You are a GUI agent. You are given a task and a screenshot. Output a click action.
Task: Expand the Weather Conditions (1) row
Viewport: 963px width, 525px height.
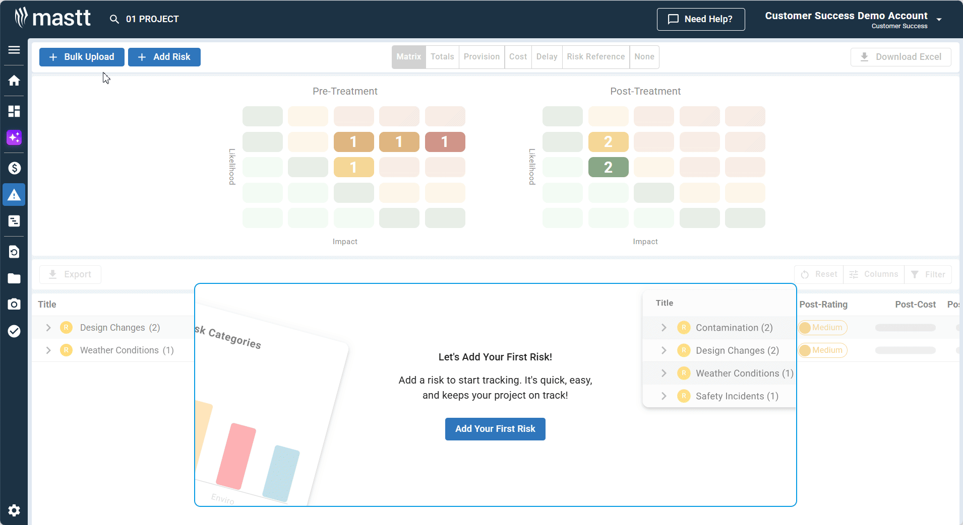pos(48,350)
